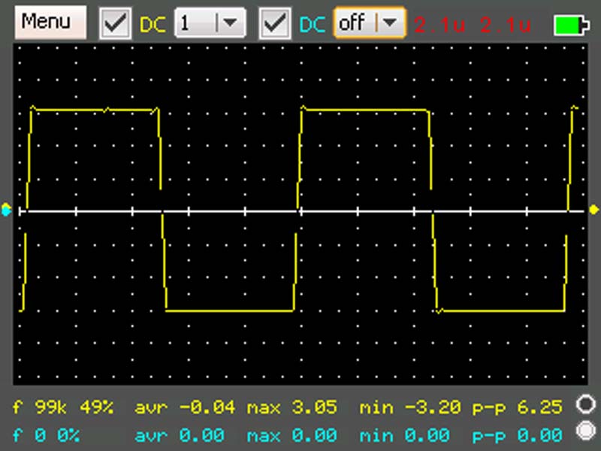The width and height of the screenshot is (601, 451).
Task: Open the channel 2 dropdown showing off
Action: click(369, 23)
